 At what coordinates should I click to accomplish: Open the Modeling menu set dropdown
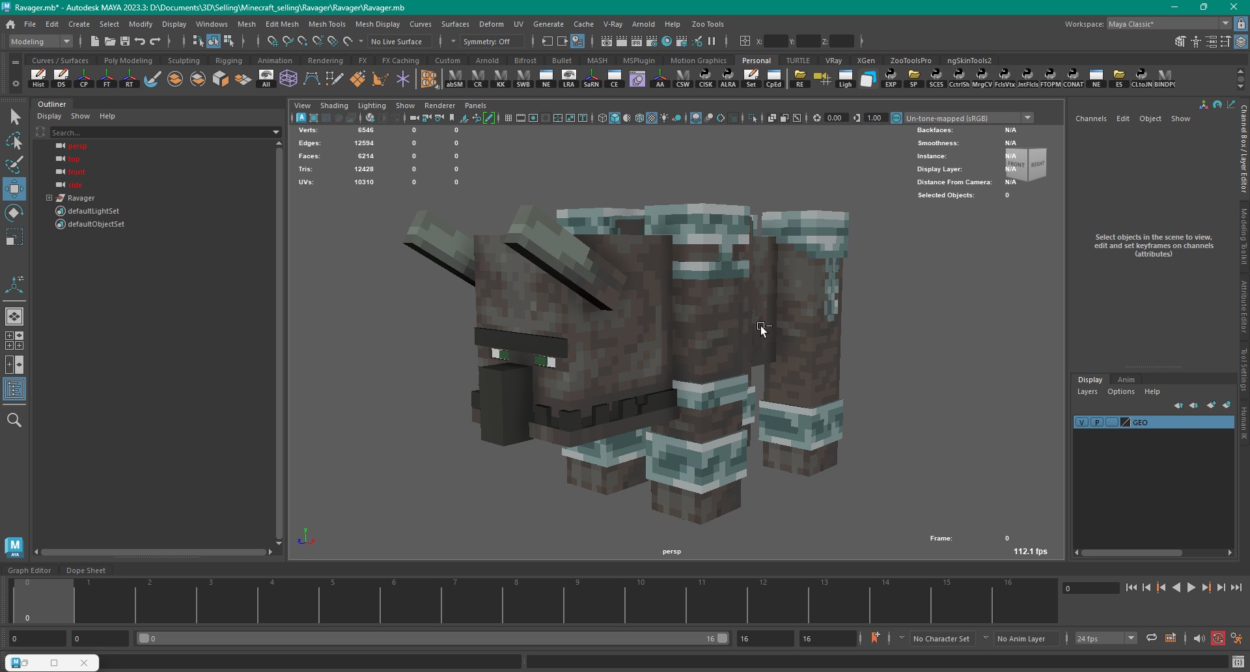pyautogui.click(x=41, y=41)
